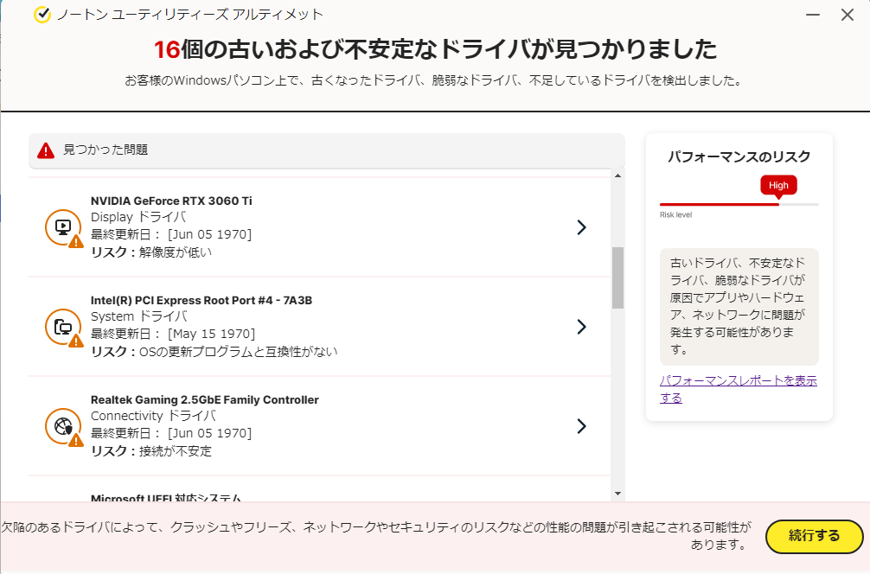
Task: Click the connectivity driver icon for Realtek Gaming
Action: pos(64,426)
